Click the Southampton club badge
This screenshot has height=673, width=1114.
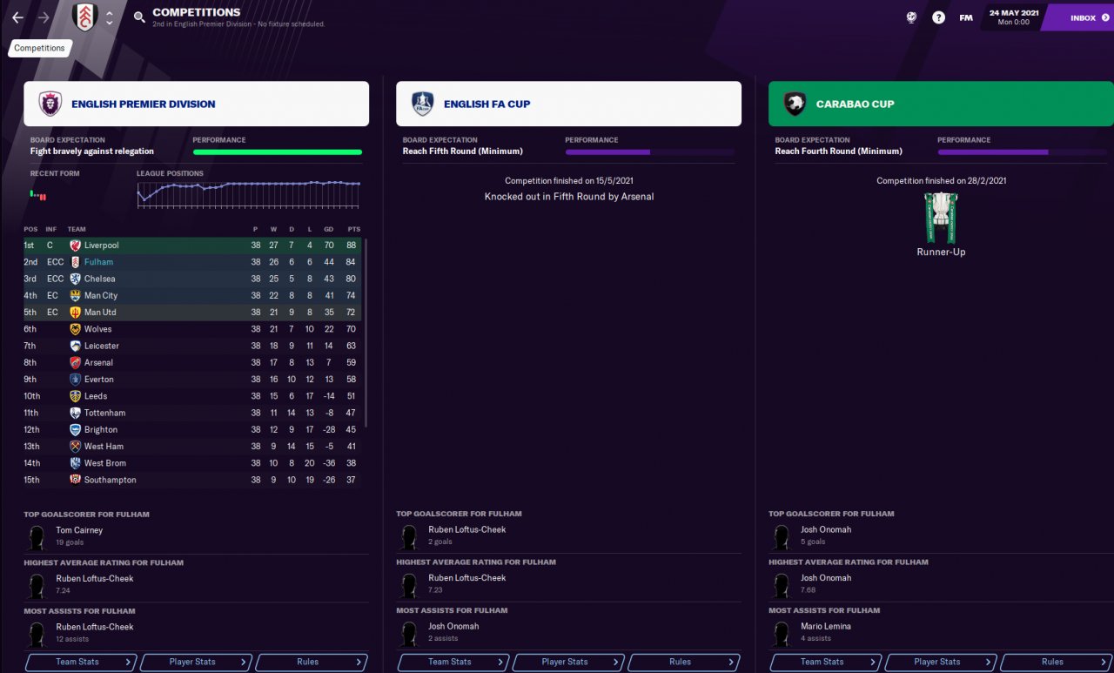[x=75, y=480]
